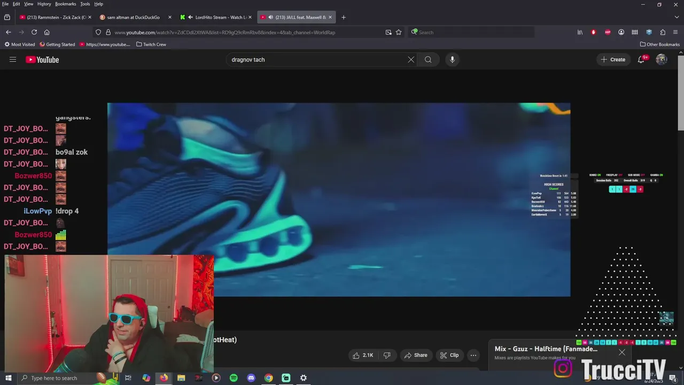Run the YouTube search with magnifier button
The width and height of the screenshot is (684, 385).
click(x=428, y=59)
